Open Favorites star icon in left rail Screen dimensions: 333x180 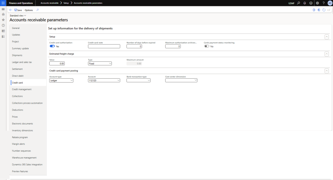click(3, 20)
